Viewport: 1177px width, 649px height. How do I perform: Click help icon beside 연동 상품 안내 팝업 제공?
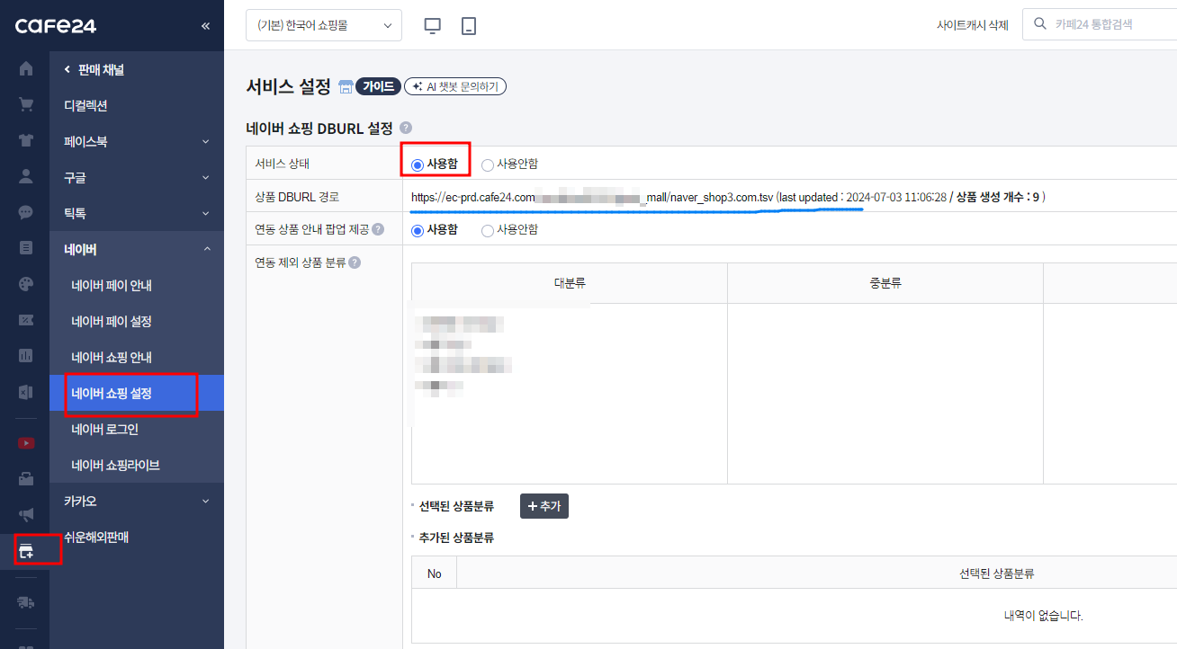point(378,229)
